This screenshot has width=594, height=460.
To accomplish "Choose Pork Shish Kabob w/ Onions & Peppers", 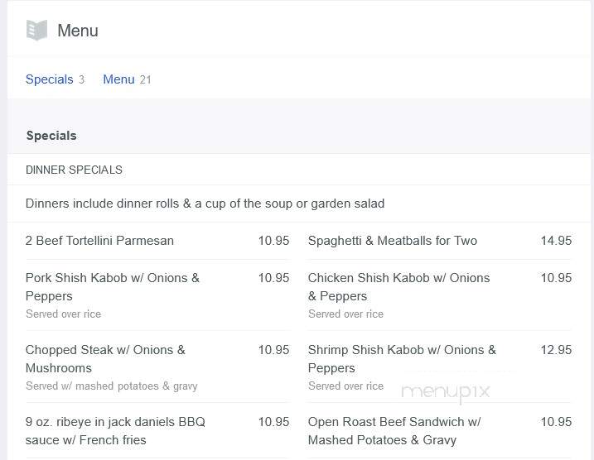I will (113, 287).
